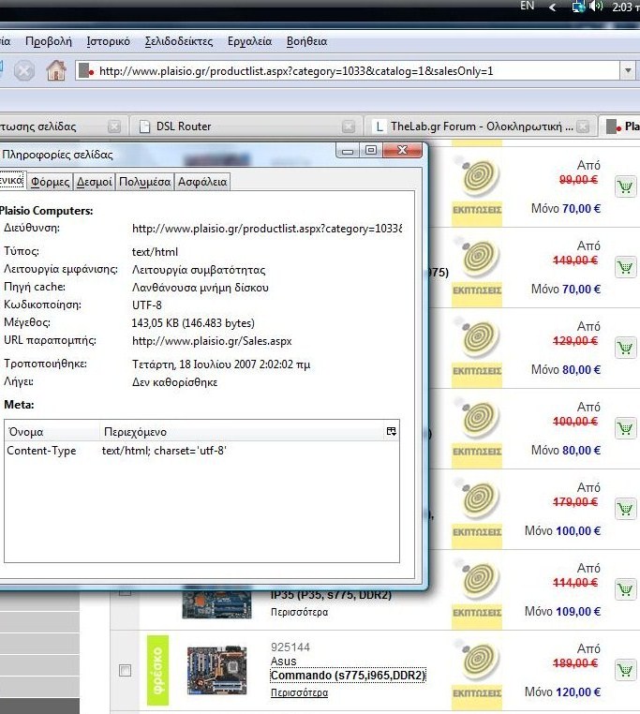Click the 143,05 KB size value

coord(193,323)
